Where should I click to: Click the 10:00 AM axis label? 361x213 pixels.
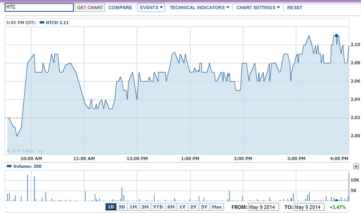32,158
